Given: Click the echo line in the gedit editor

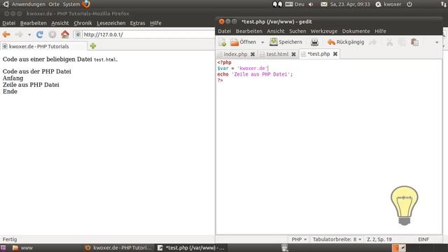Looking at the screenshot, I should [255, 74].
